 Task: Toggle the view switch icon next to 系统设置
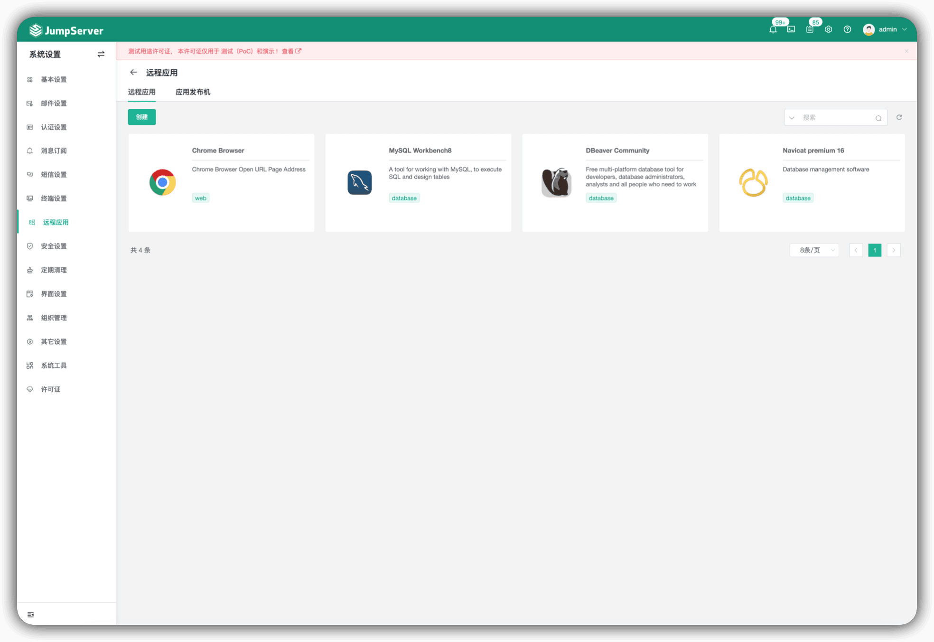101,54
